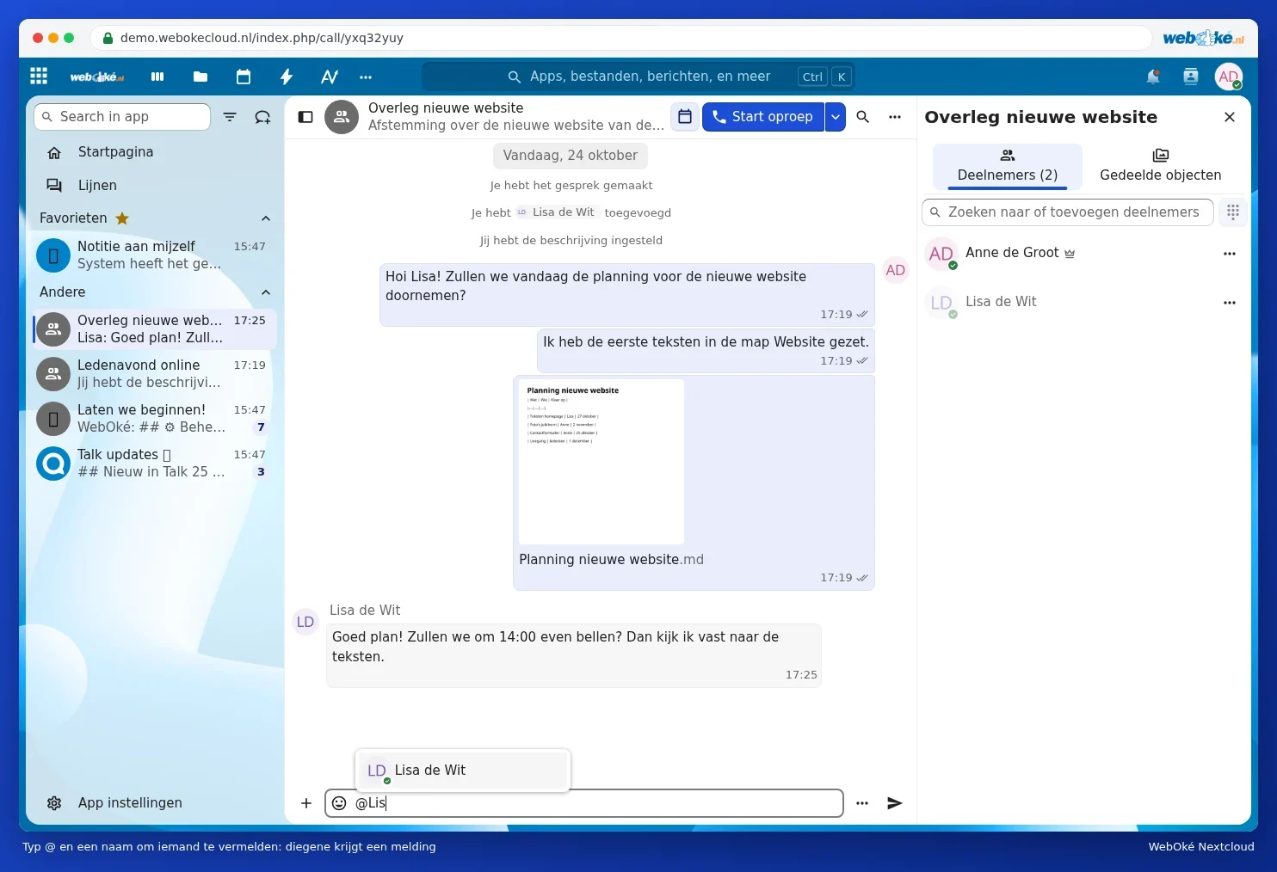Open Lisa de Wit participant options
1277x872 pixels.
click(x=1230, y=303)
